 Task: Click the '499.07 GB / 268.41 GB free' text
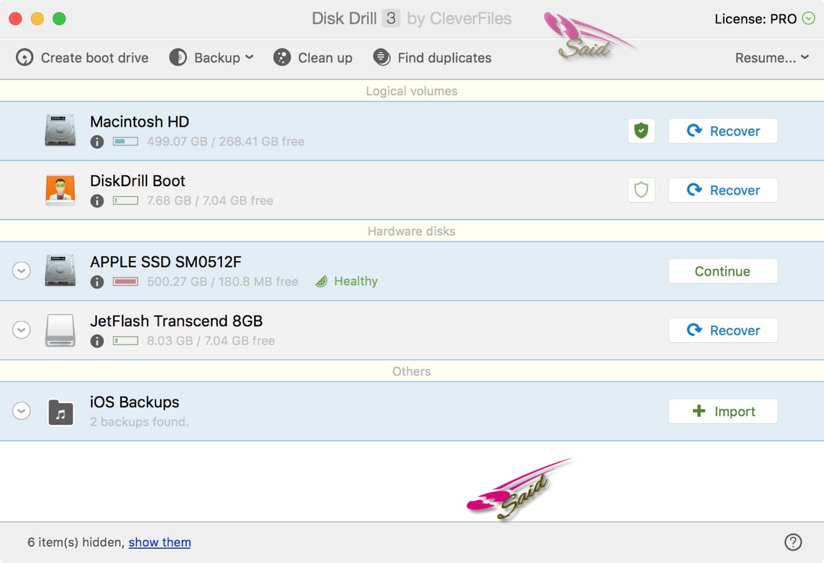point(226,141)
